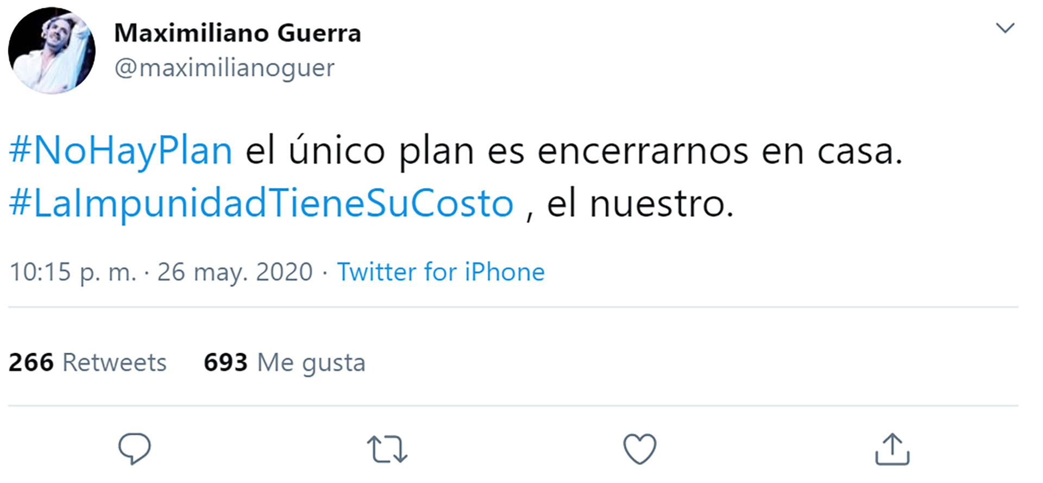Image resolution: width=1043 pixels, height=483 pixels.
Task: Click the 10:15 p. m. timestamp
Action: click(x=73, y=272)
